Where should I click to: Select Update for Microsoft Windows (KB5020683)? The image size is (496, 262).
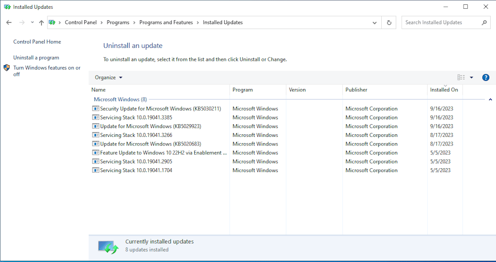coord(276,144)
